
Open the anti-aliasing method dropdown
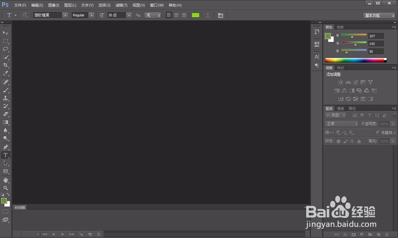[x=153, y=15]
